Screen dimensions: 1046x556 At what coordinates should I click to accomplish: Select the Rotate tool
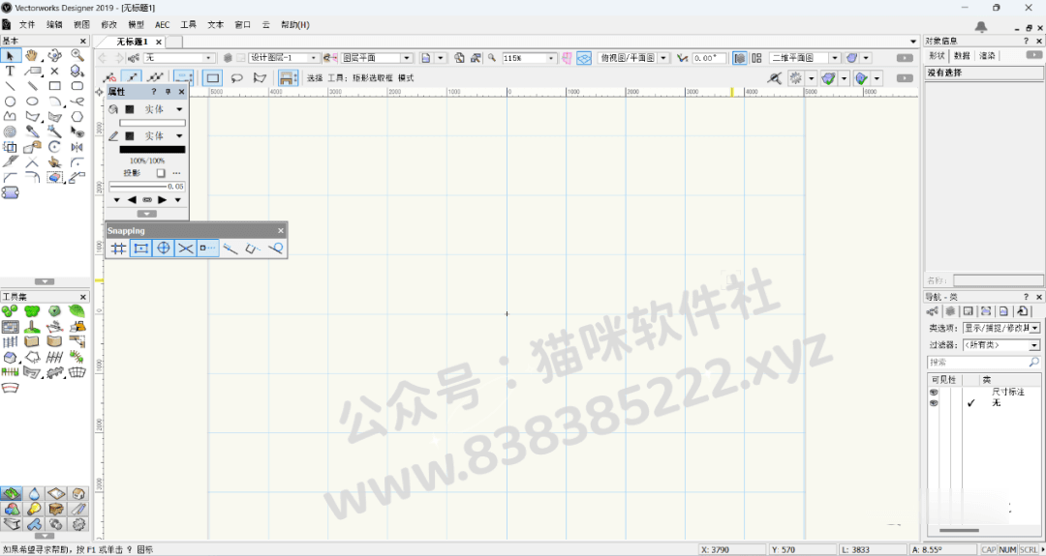click(x=54, y=147)
